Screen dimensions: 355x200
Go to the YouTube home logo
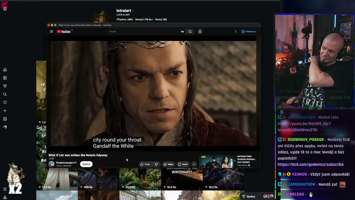64,32
